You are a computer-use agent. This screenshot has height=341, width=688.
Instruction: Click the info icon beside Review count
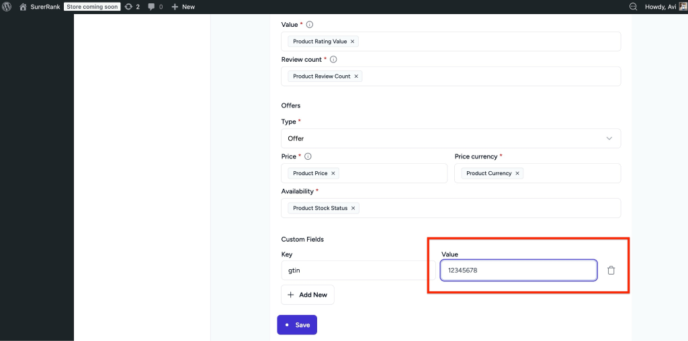point(333,60)
